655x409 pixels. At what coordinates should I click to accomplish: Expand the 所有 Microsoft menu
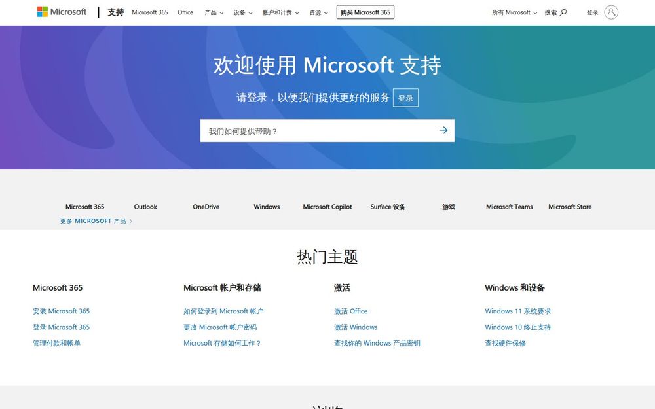point(514,12)
